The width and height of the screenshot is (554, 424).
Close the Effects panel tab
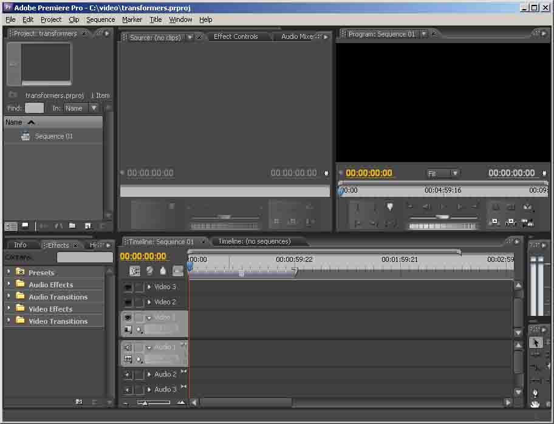pos(75,245)
